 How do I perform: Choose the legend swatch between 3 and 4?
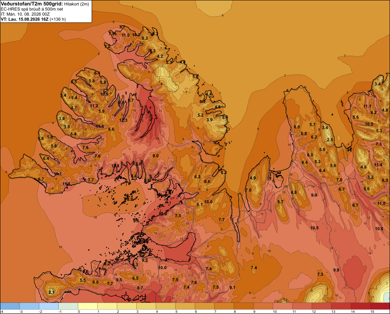(x=146, y=306)
